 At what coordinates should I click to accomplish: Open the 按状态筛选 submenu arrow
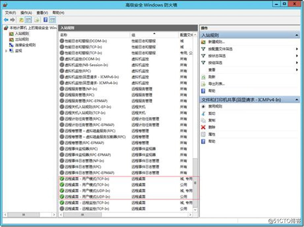click(x=297, y=56)
